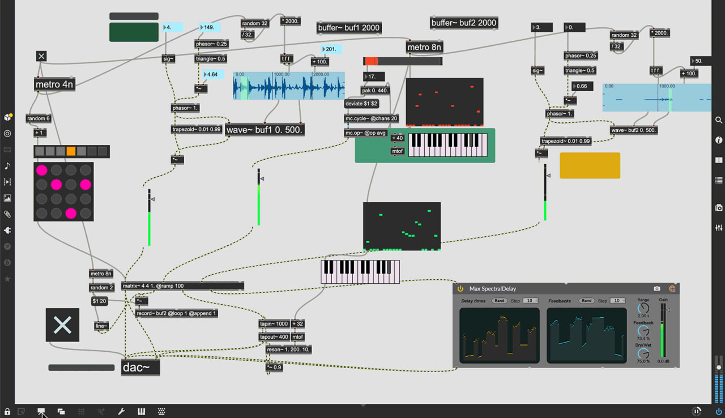This screenshot has height=418, width=725.
Task: Toggle the audio power button
Action: point(719,411)
